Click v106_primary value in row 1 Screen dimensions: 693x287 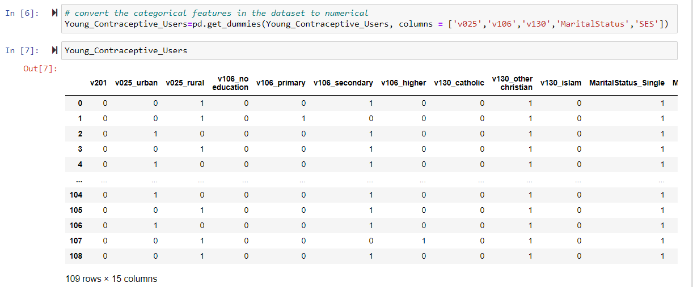coord(303,119)
